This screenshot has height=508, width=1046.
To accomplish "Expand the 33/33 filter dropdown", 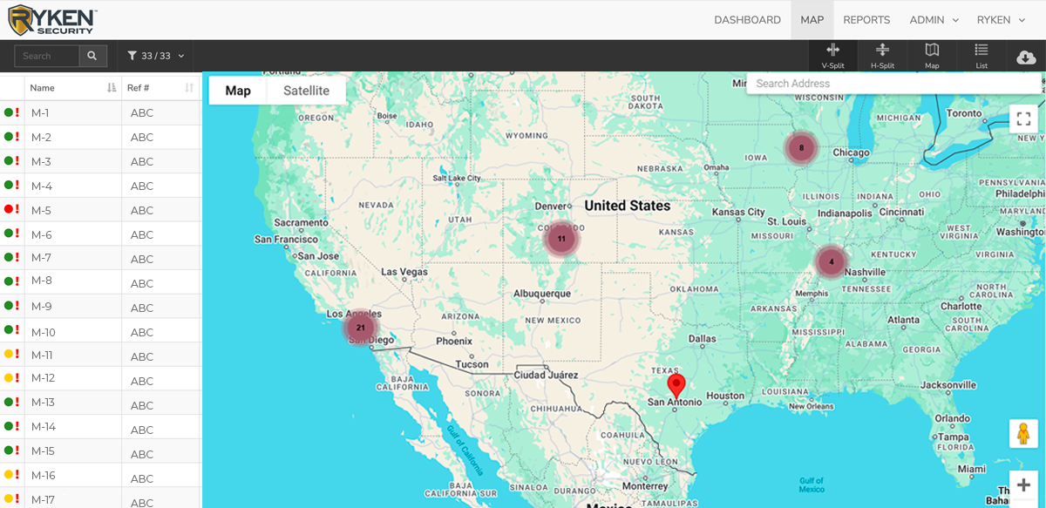I will coord(180,56).
